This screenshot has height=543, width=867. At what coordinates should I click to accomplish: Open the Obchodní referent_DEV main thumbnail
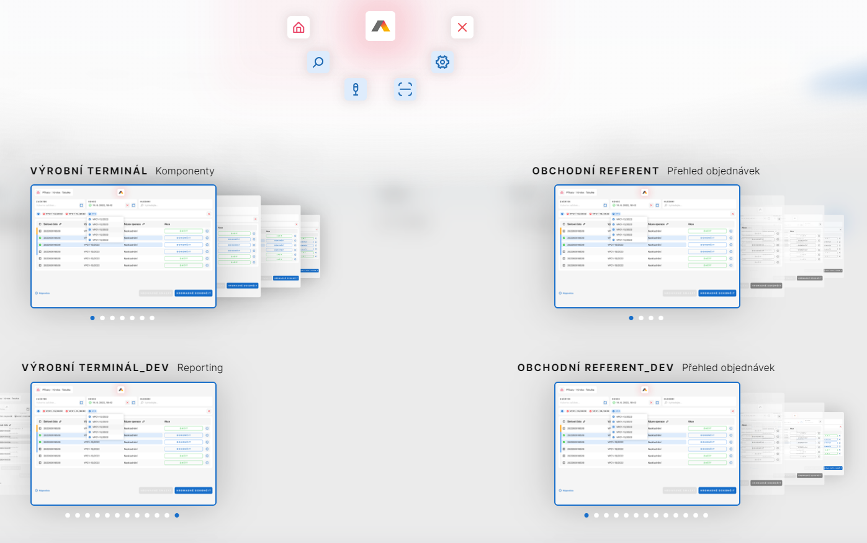tap(647, 444)
